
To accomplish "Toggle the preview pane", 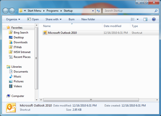I will click(x=145, y=19).
